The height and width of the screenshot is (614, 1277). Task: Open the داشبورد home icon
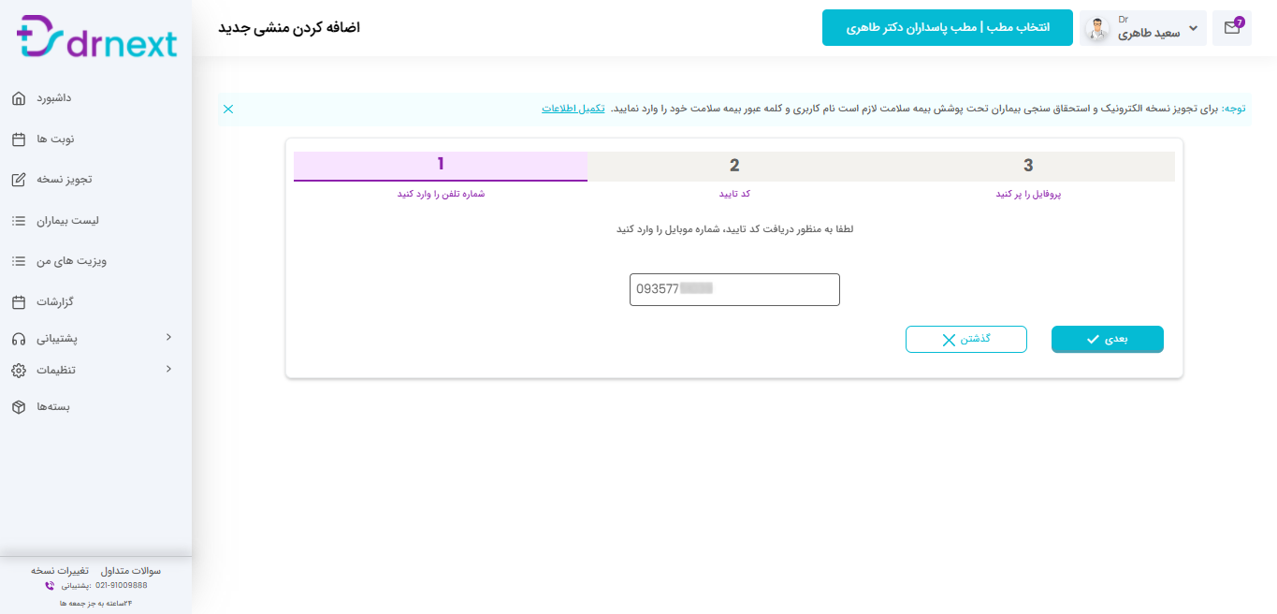click(x=19, y=98)
